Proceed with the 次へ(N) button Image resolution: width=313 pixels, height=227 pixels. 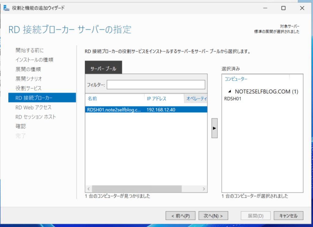coord(214,216)
